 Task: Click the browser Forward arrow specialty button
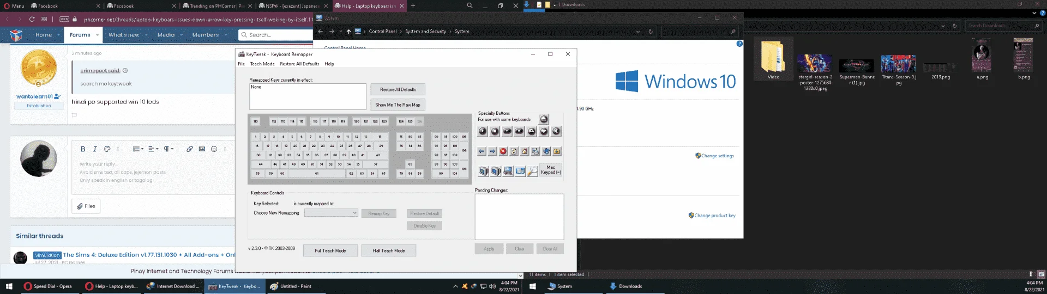[492, 151]
